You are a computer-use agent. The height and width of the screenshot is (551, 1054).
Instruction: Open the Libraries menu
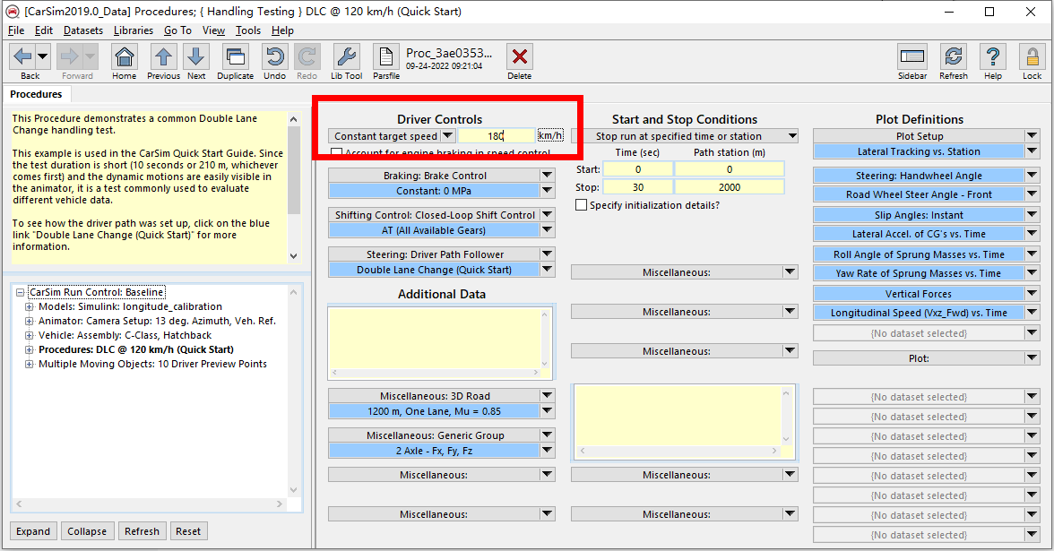click(133, 30)
